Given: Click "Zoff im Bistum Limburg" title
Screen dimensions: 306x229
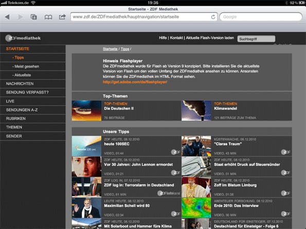Looking at the screenshot, I should click(x=236, y=185).
